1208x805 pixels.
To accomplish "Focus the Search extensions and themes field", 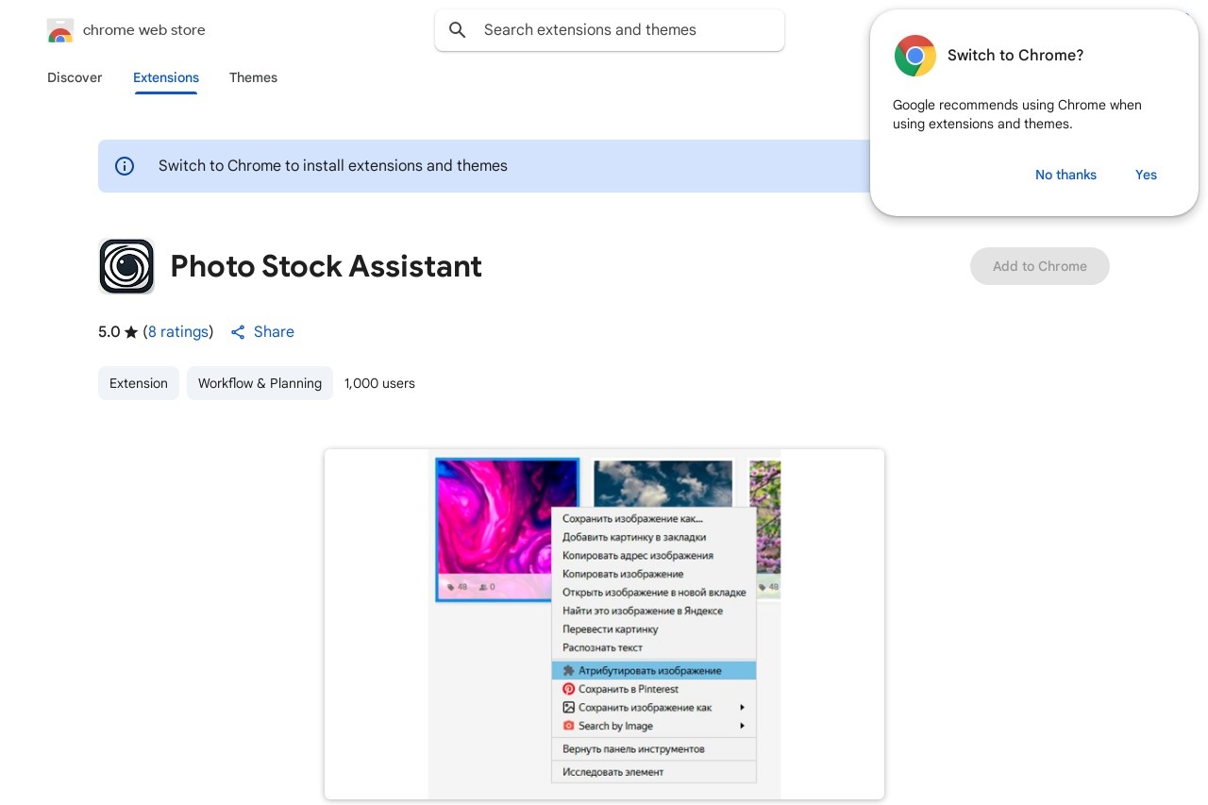I will (x=610, y=30).
